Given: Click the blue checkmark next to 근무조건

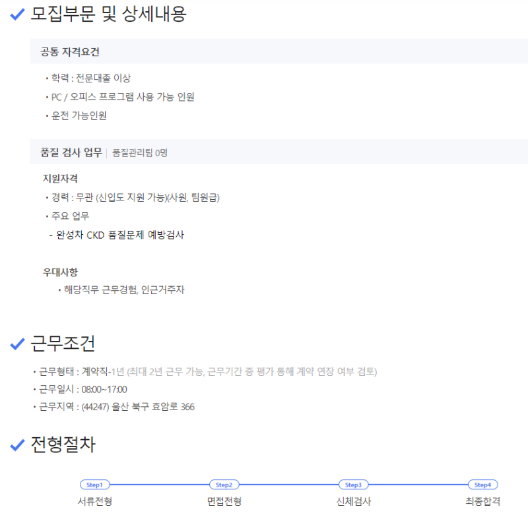Looking at the screenshot, I should 18,344.
